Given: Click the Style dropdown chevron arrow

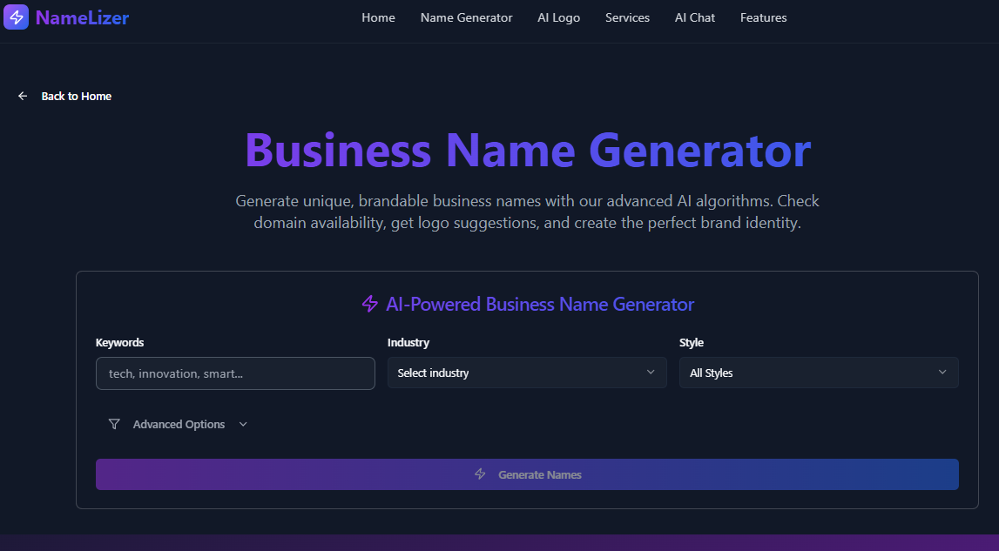Looking at the screenshot, I should pos(942,372).
